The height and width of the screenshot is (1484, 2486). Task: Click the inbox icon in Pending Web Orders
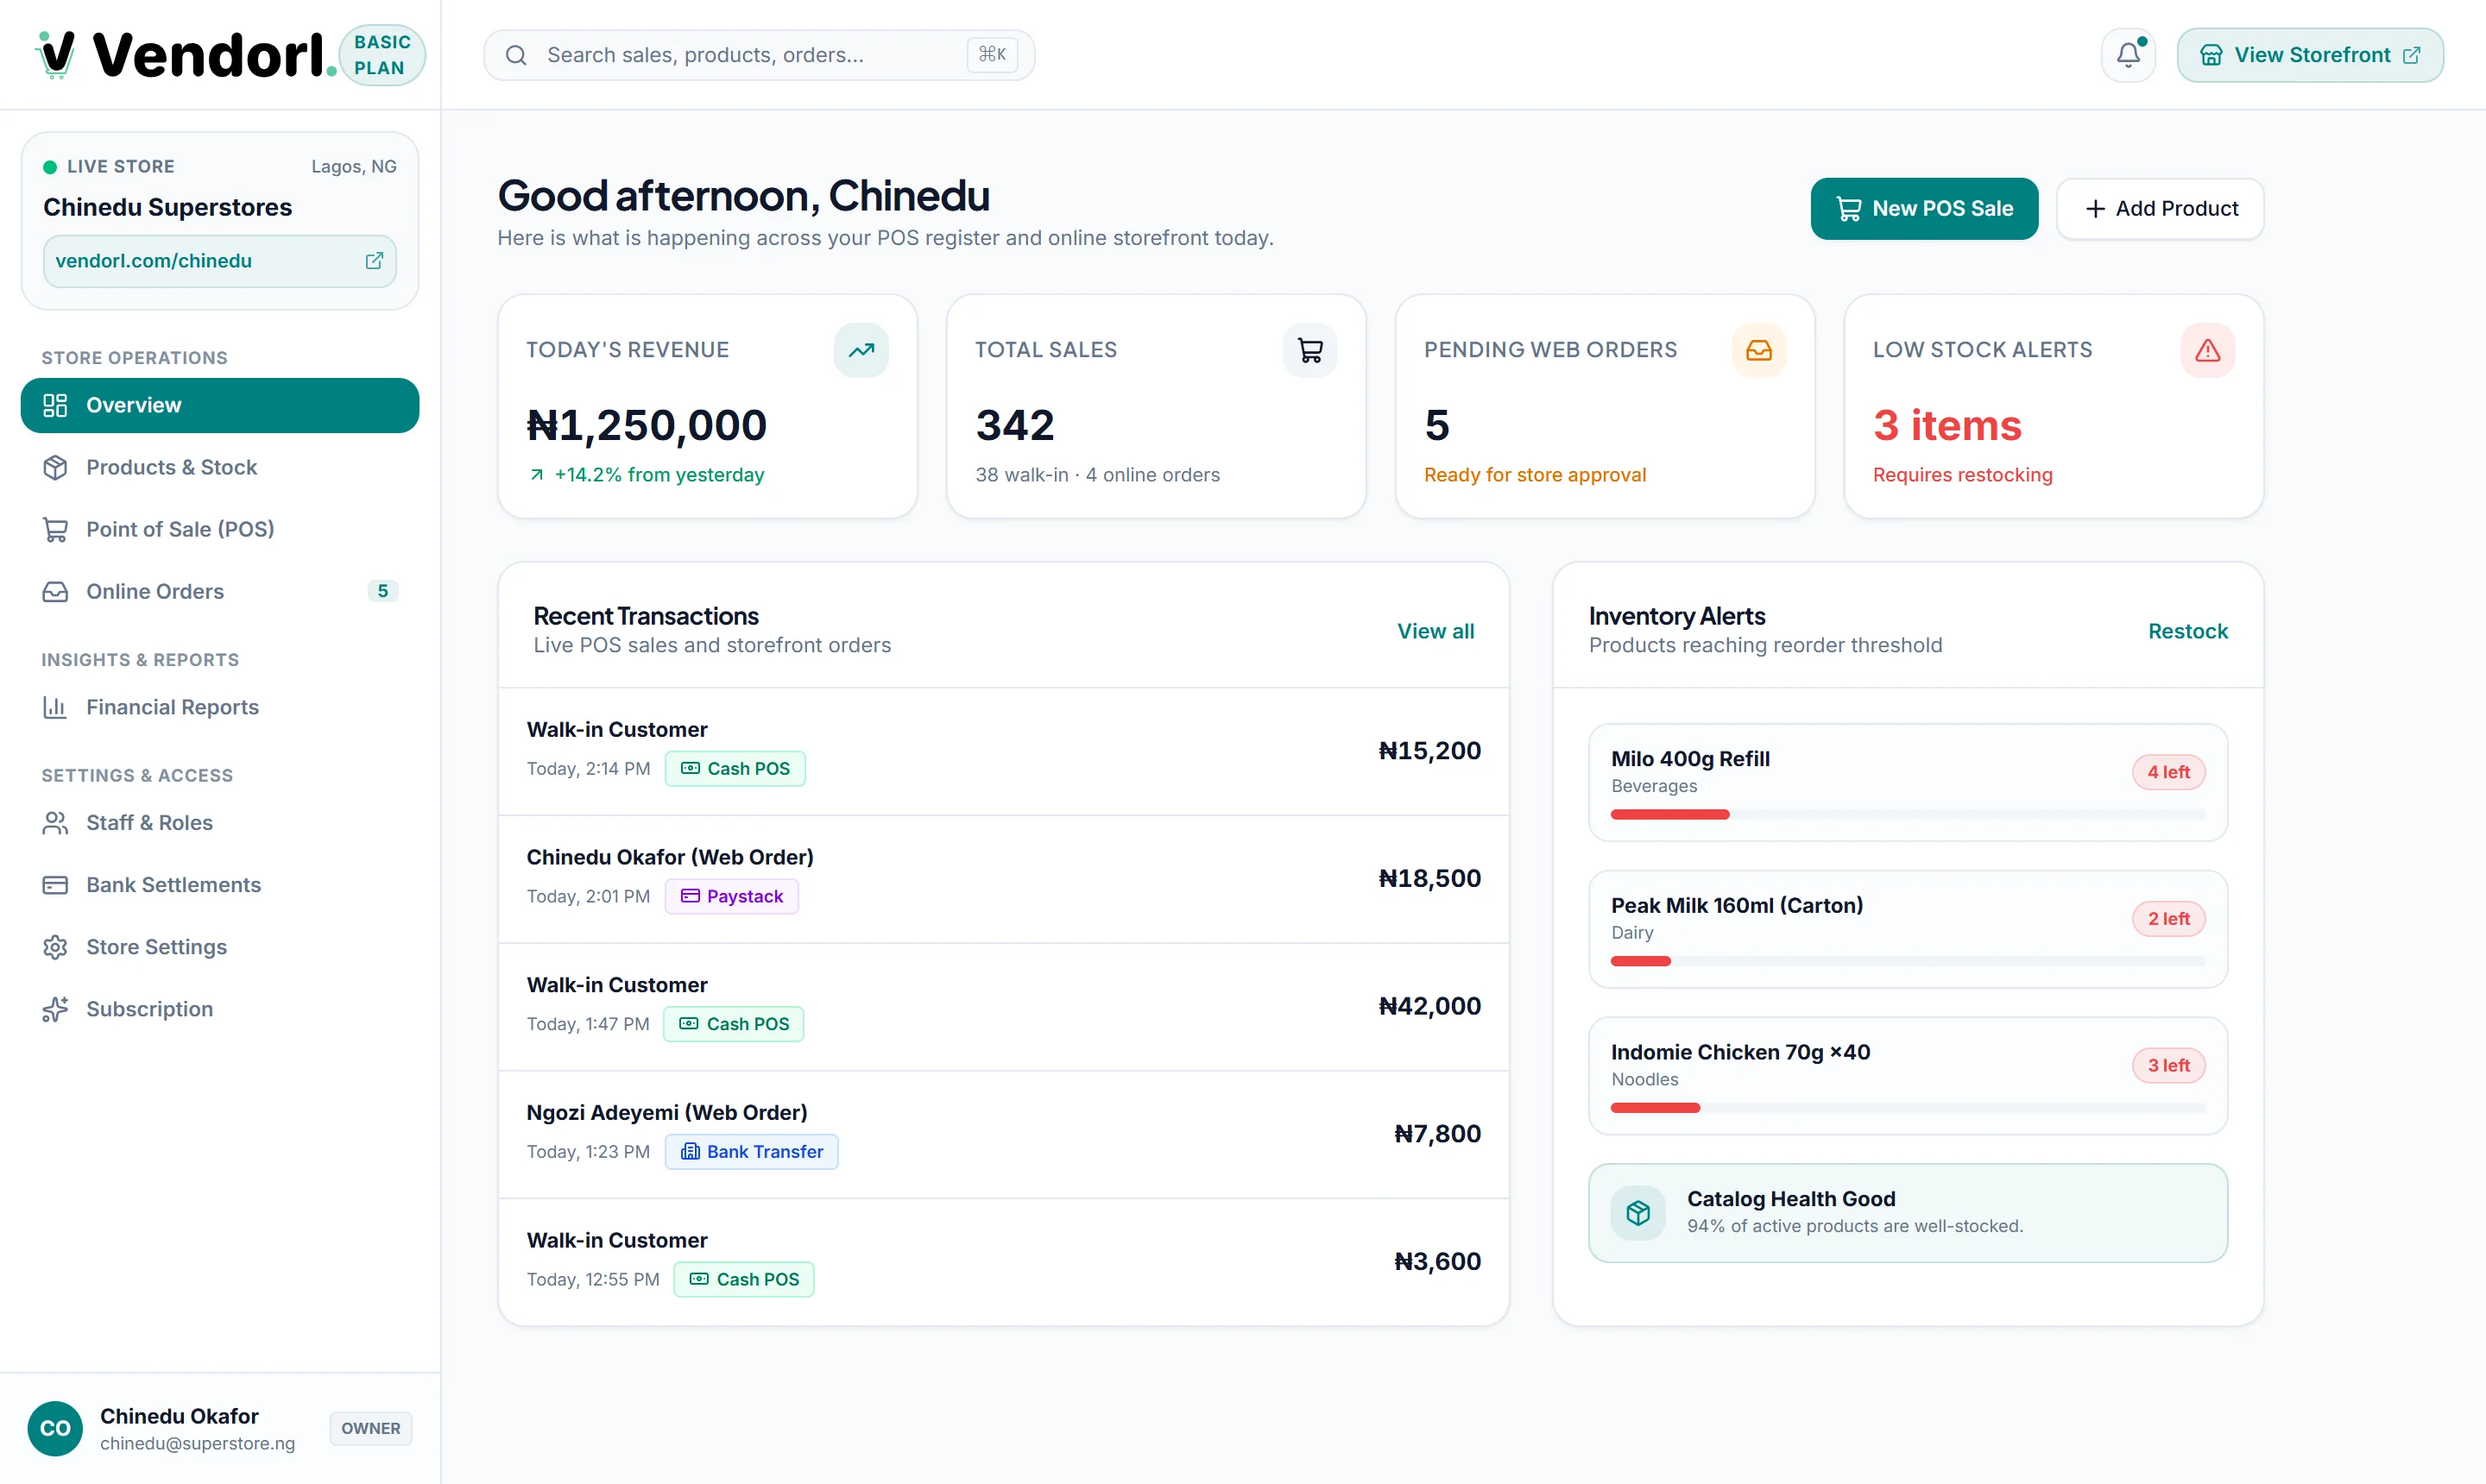pos(1758,350)
